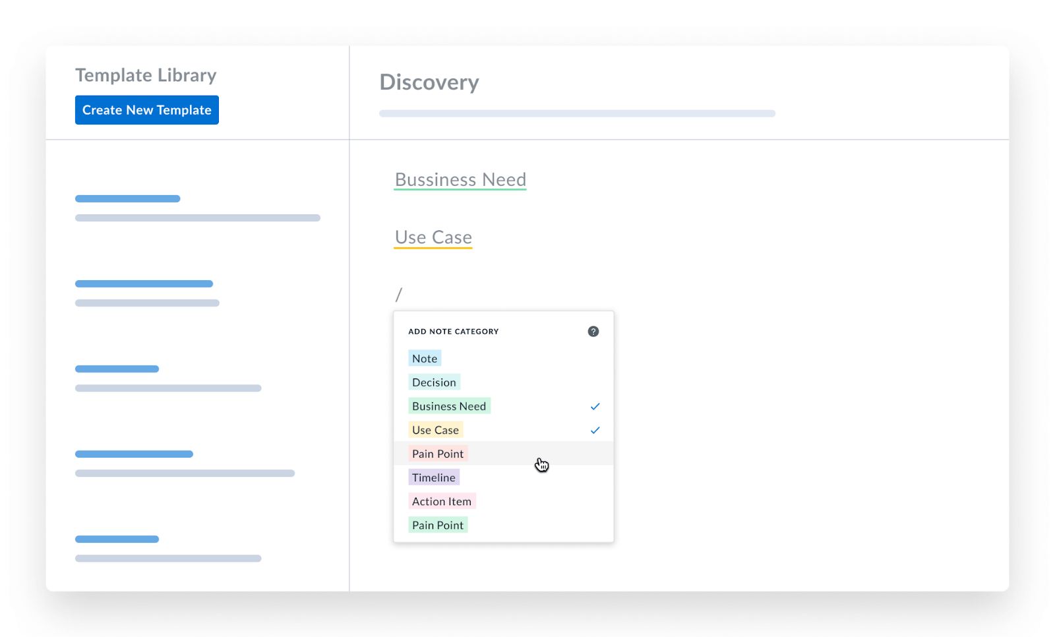This screenshot has height=637, width=1055.
Task: Click the slash command input line
Action: (x=400, y=294)
